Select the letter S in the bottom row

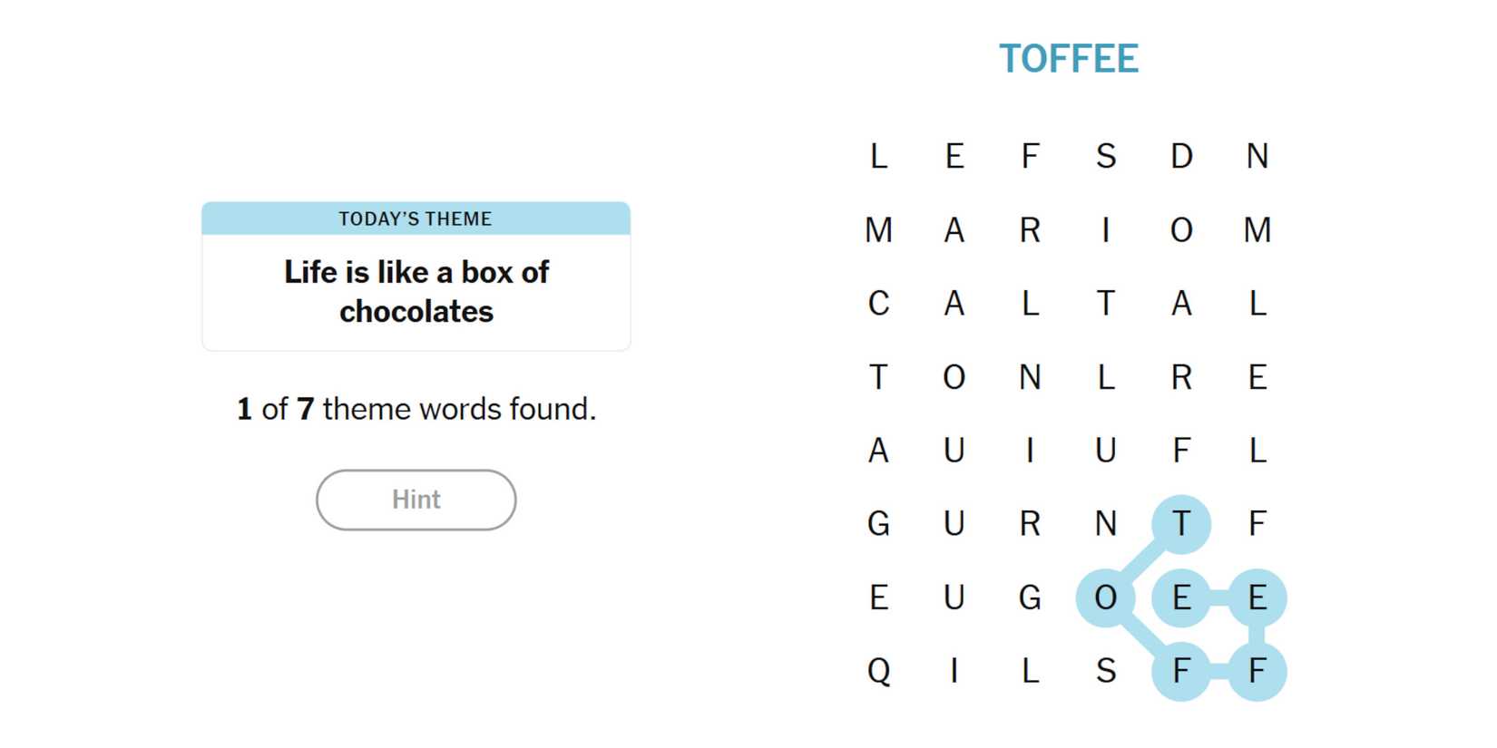pos(1105,672)
